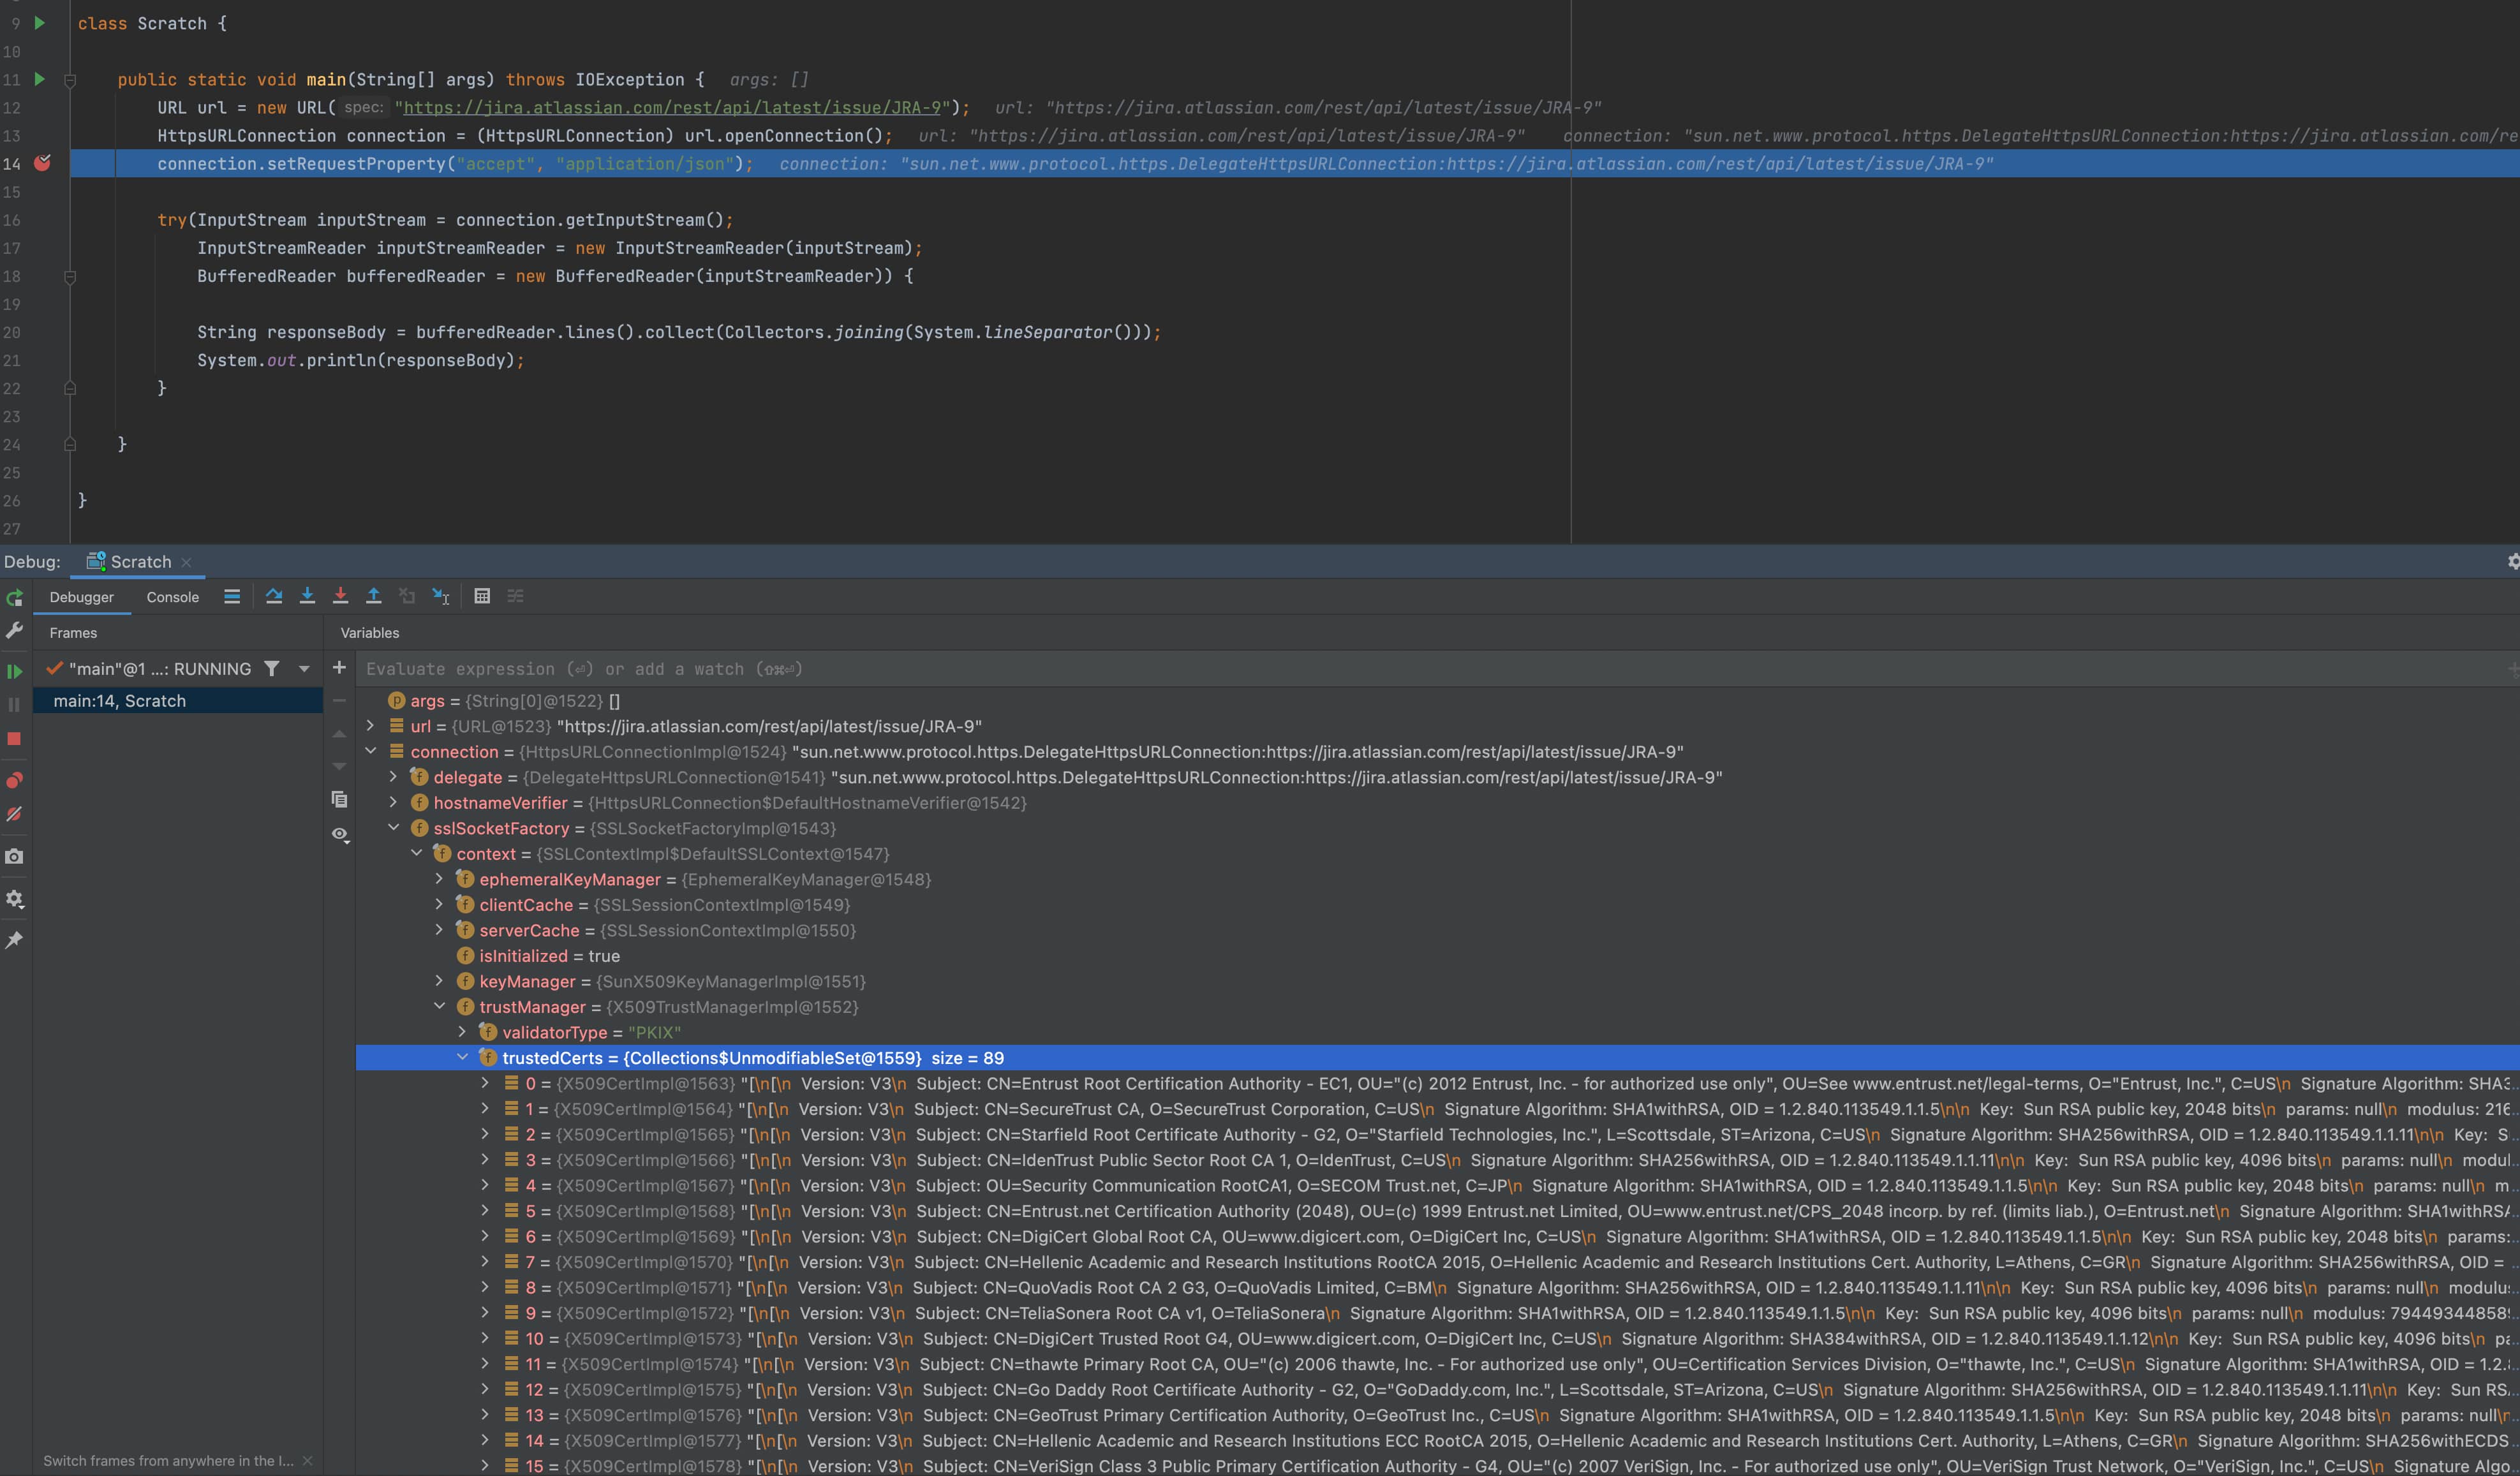Click Move Watch Down arrow
The height and width of the screenshot is (1476, 2520).
[339, 766]
